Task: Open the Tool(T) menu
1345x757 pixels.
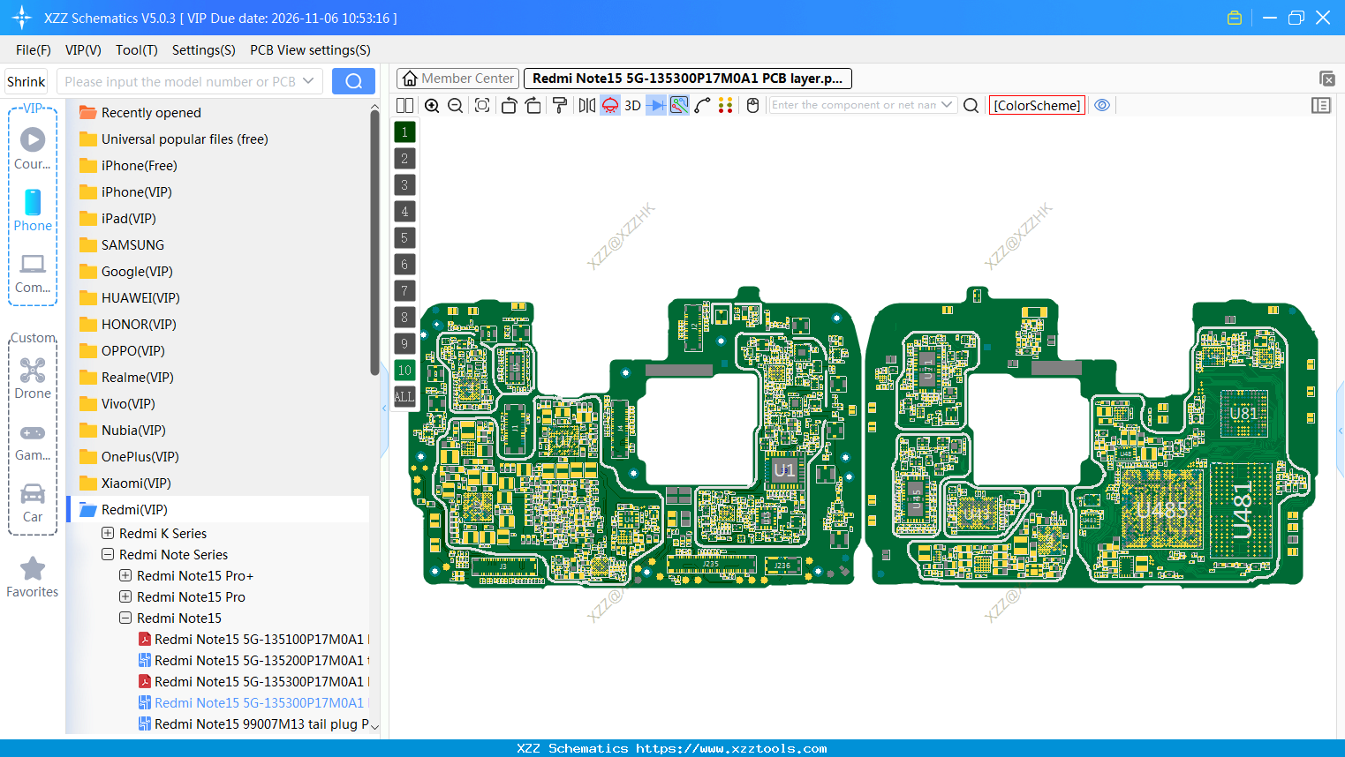Action: pos(136,50)
